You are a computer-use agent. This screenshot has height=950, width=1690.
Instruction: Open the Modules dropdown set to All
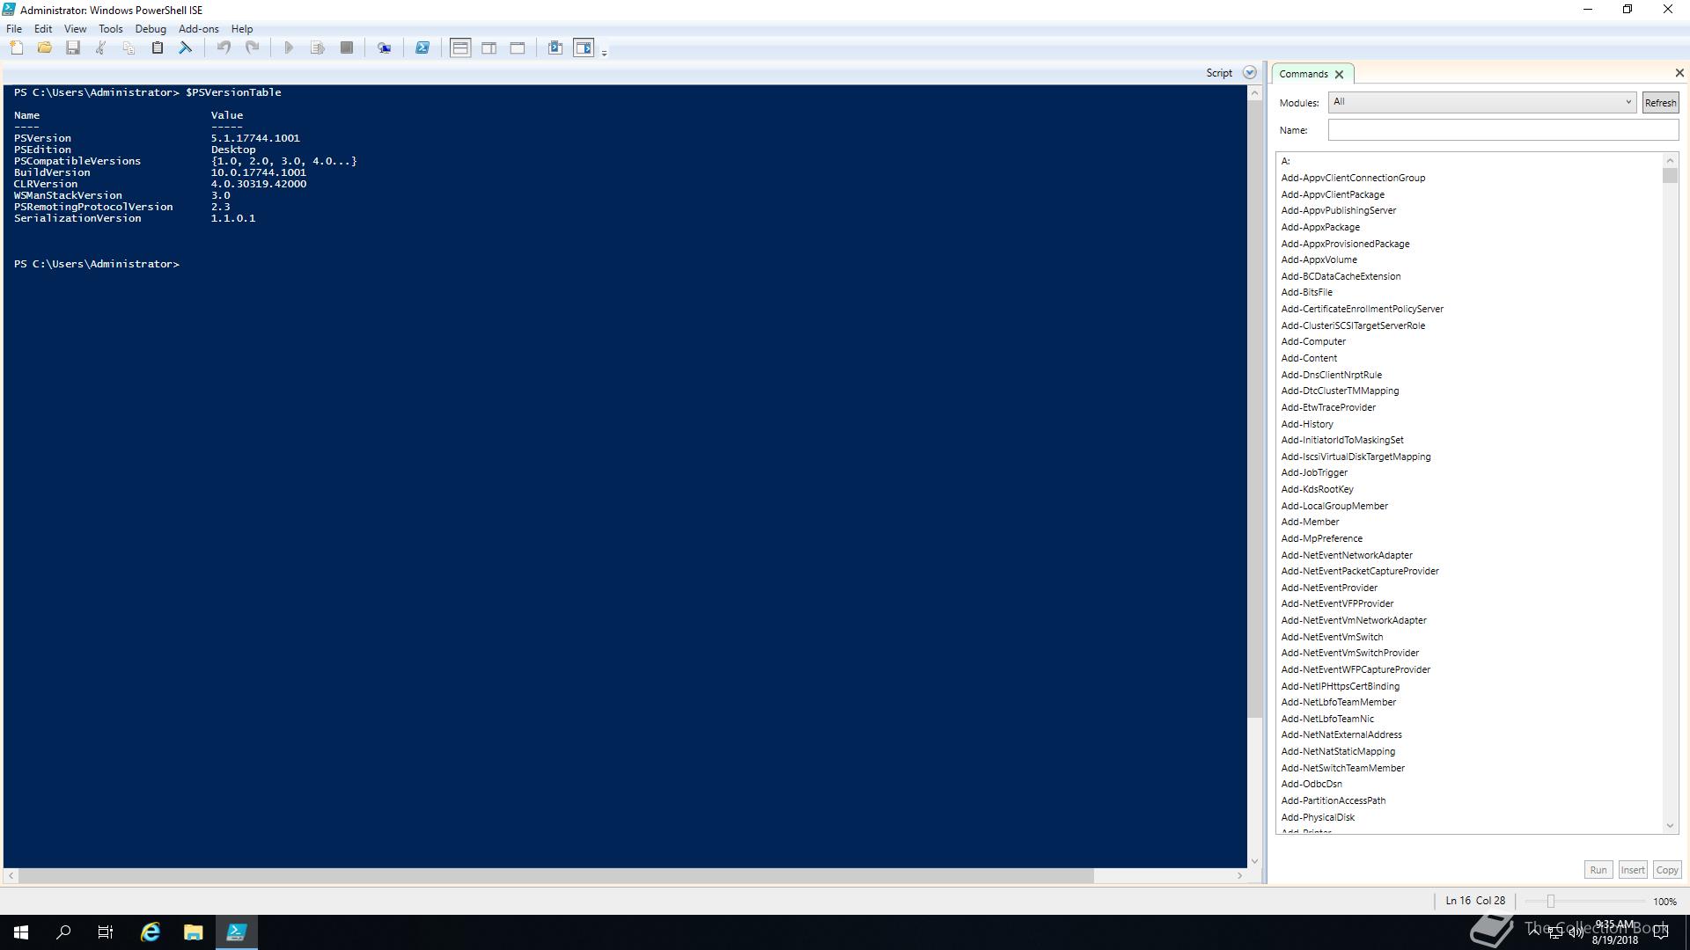coord(1481,102)
